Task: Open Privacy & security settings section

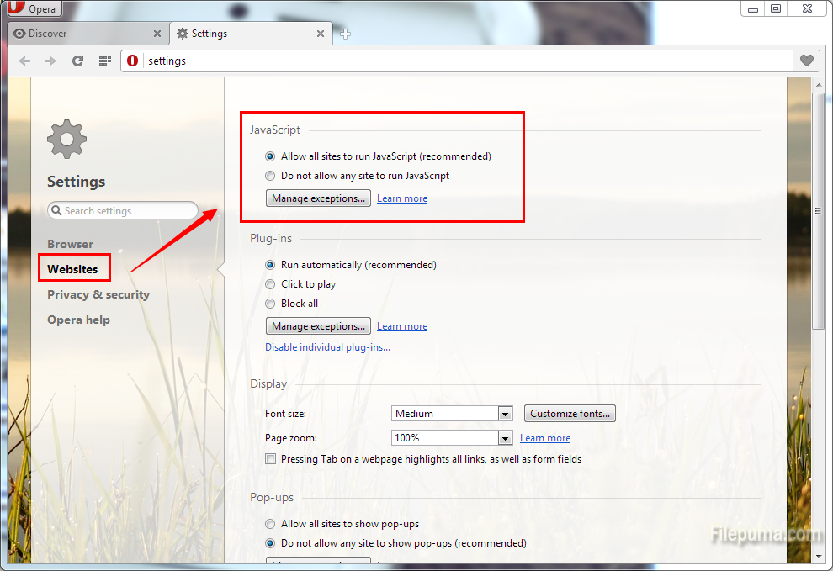Action: coord(98,294)
